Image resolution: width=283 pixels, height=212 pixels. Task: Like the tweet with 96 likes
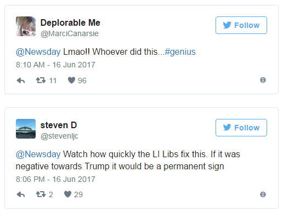71,80
